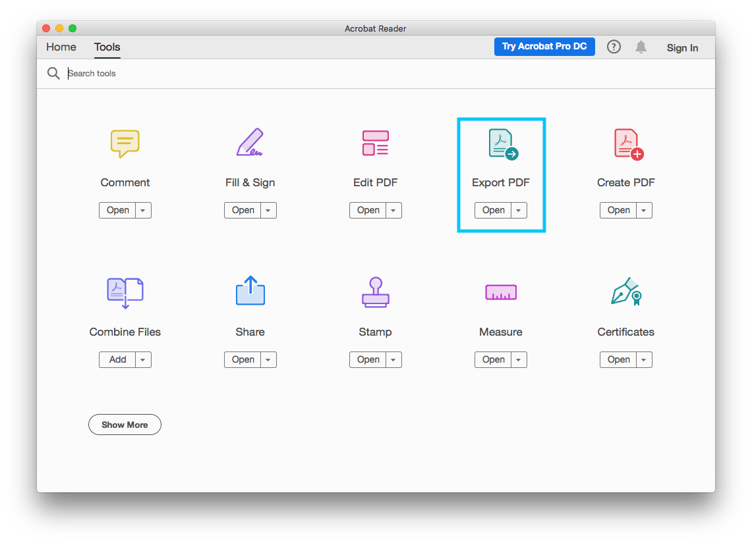This screenshot has width=752, height=545.
Task: Click the Combine Files label text
Action: click(125, 332)
